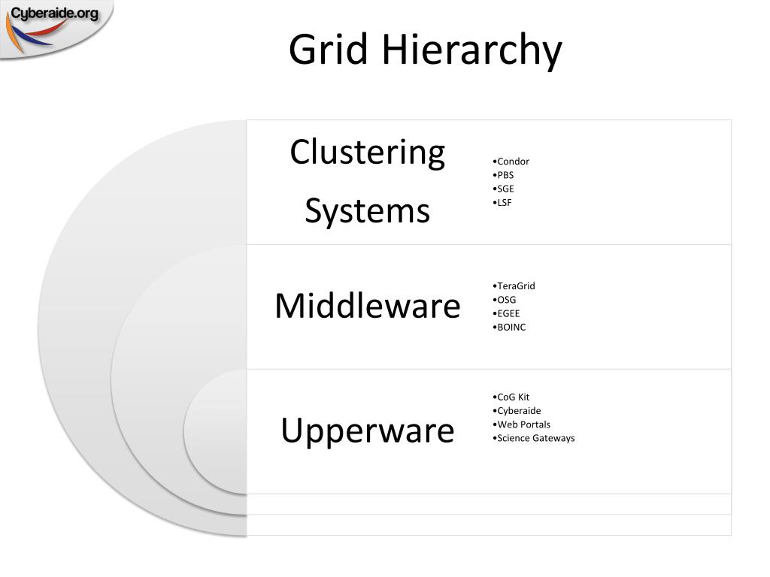The width and height of the screenshot is (770, 577).
Task: Select the 'LSF' bullet item
Action: click(502, 203)
